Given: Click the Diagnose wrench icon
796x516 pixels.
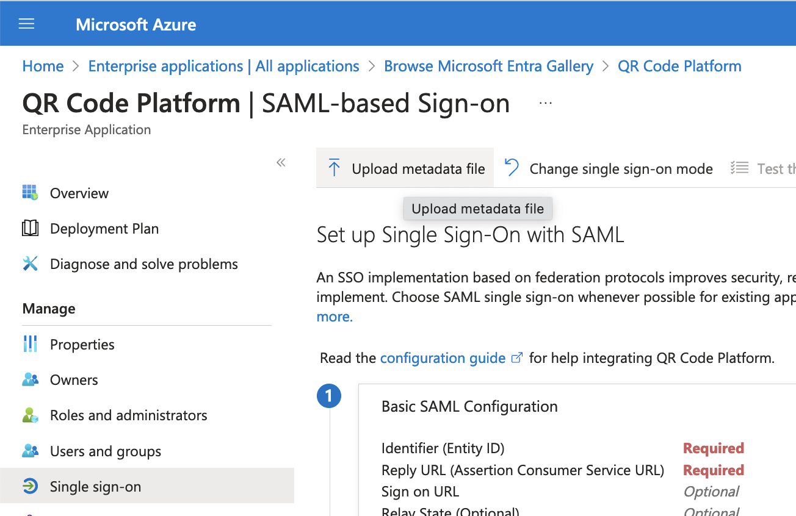Looking at the screenshot, I should tap(30, 263).
